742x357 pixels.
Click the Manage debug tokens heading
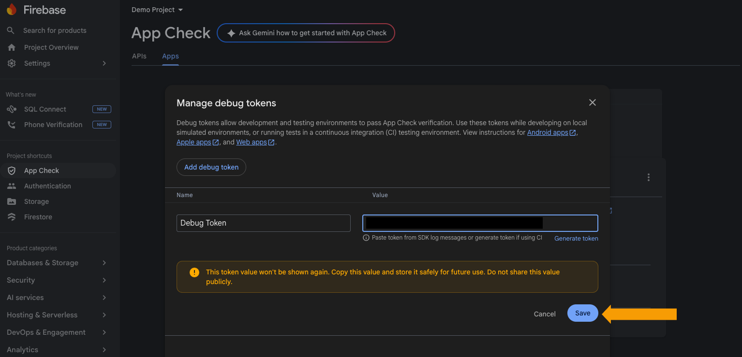tap(226, 103)
